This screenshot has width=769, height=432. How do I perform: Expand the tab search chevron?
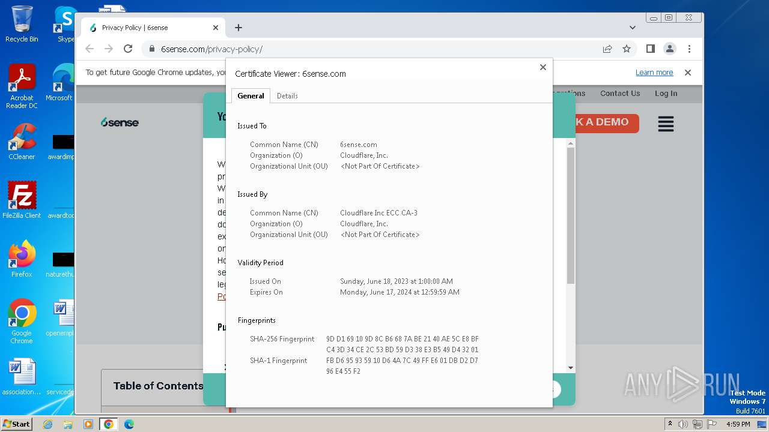[632, 28]
